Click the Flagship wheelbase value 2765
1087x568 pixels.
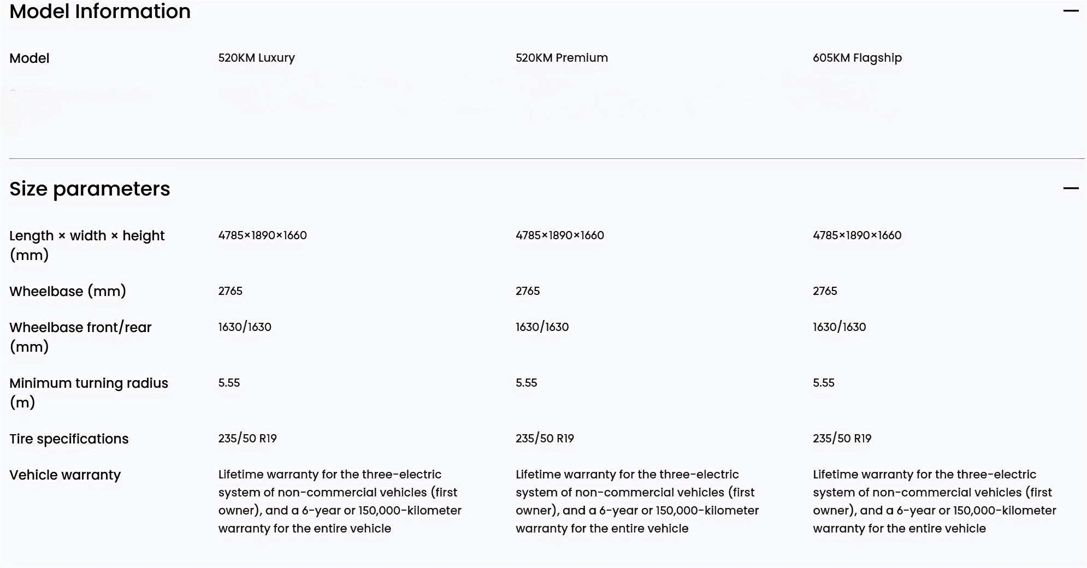pyautogui.click(x=825, y=291)
